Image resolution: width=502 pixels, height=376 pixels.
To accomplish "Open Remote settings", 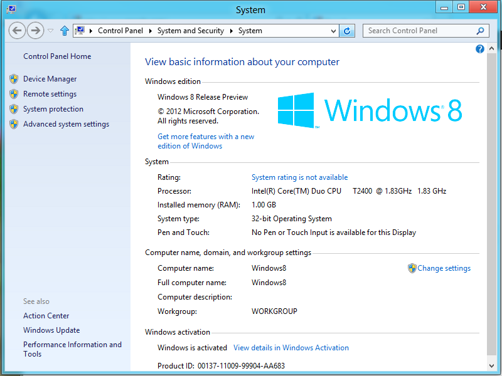I will [50, 94].
